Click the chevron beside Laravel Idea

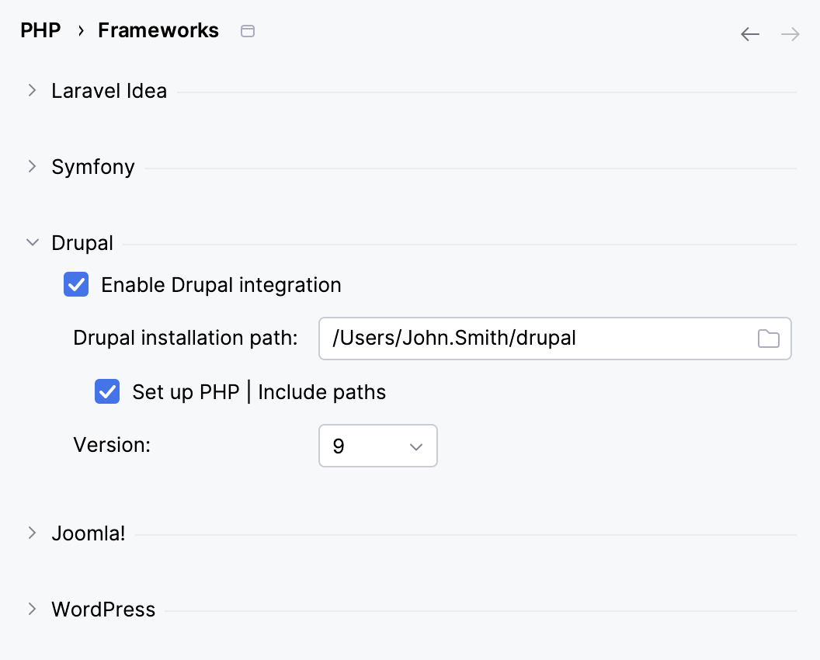pos(32,90)
